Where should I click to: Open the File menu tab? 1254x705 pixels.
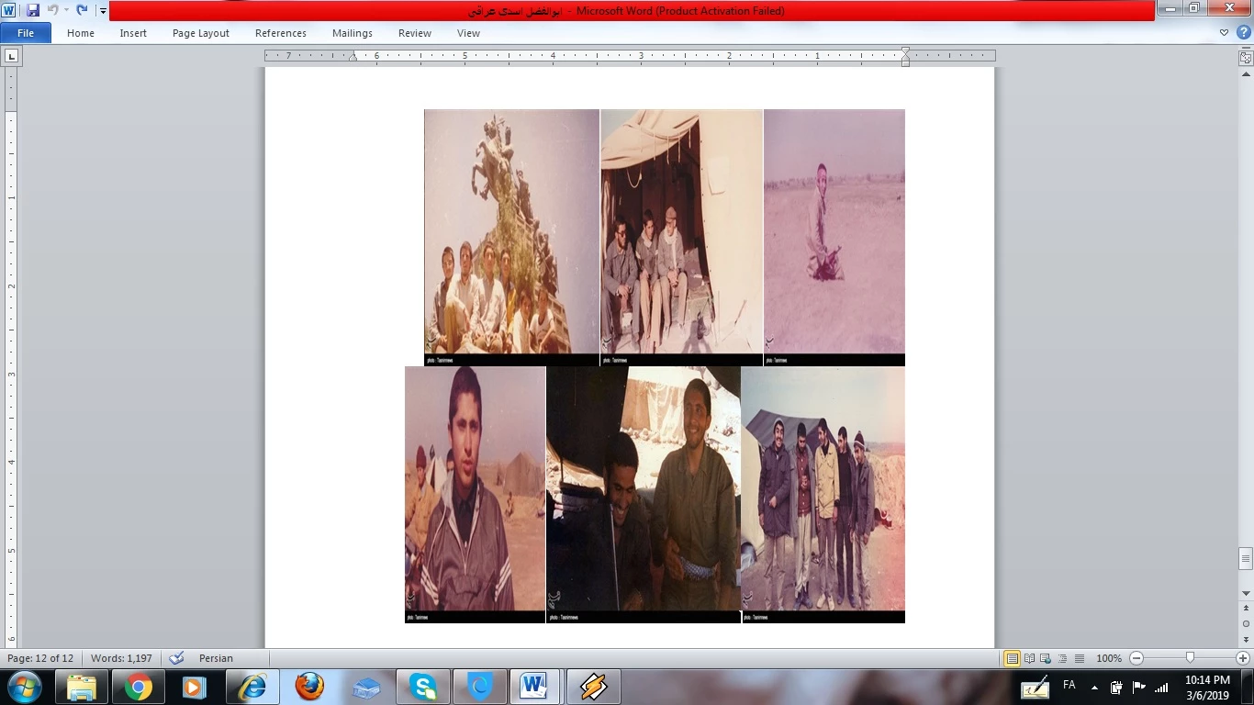tap(26, 33)
